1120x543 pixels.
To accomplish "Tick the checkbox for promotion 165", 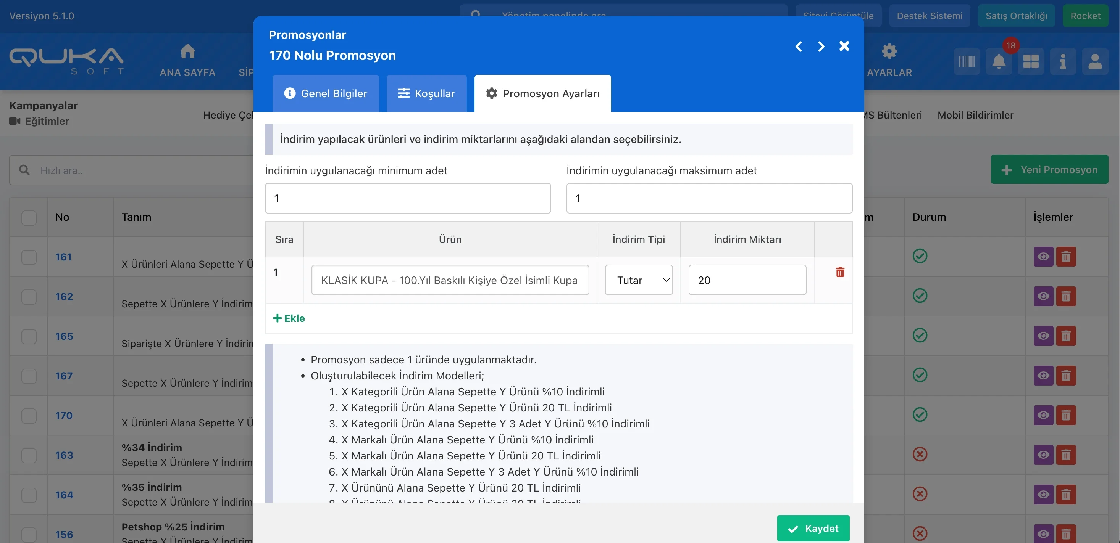I will (x=29, y=336).
